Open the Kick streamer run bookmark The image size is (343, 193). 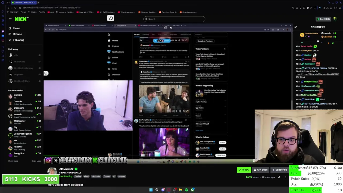pos(188,12)
